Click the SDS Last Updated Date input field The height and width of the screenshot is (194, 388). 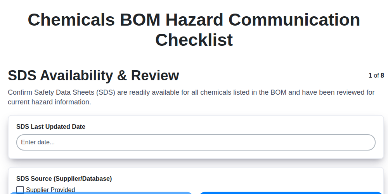tap(196, 142)
